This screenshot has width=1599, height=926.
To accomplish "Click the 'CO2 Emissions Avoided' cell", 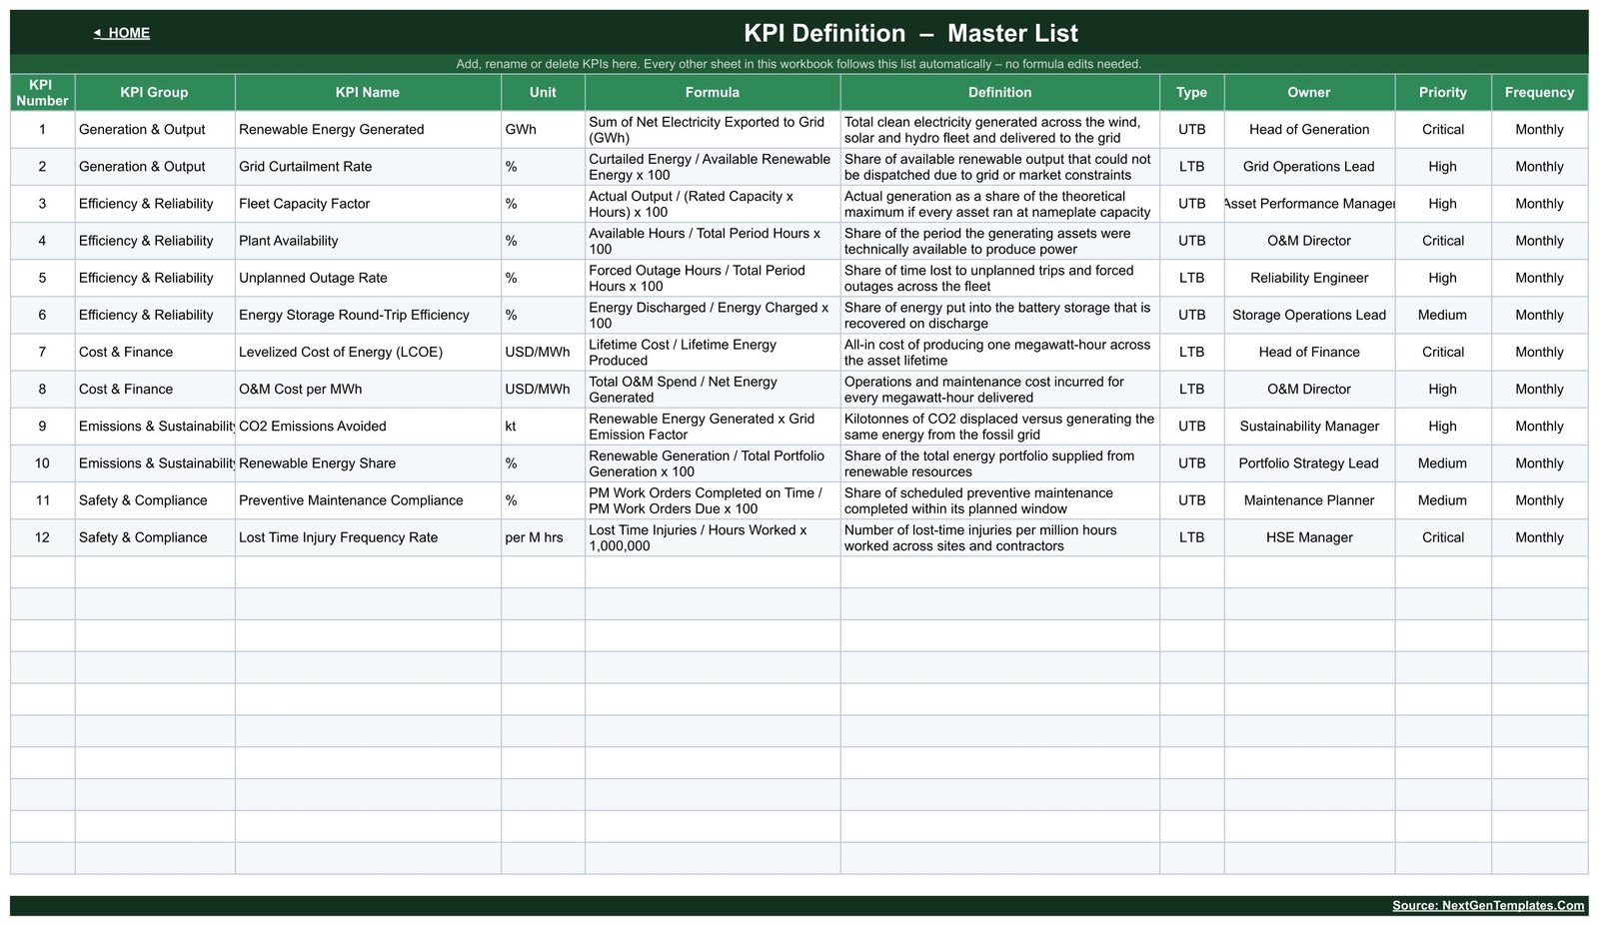I will pyautogui.click(x=368, y=426).
